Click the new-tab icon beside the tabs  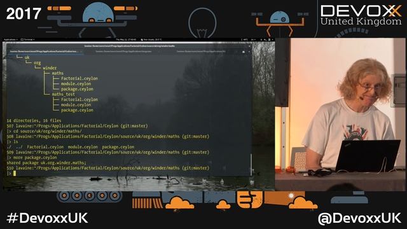(x=244, y=52)
